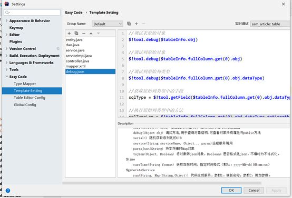Expand the Tools section
The width and height of the screenshot is (292, 198).
6,69
